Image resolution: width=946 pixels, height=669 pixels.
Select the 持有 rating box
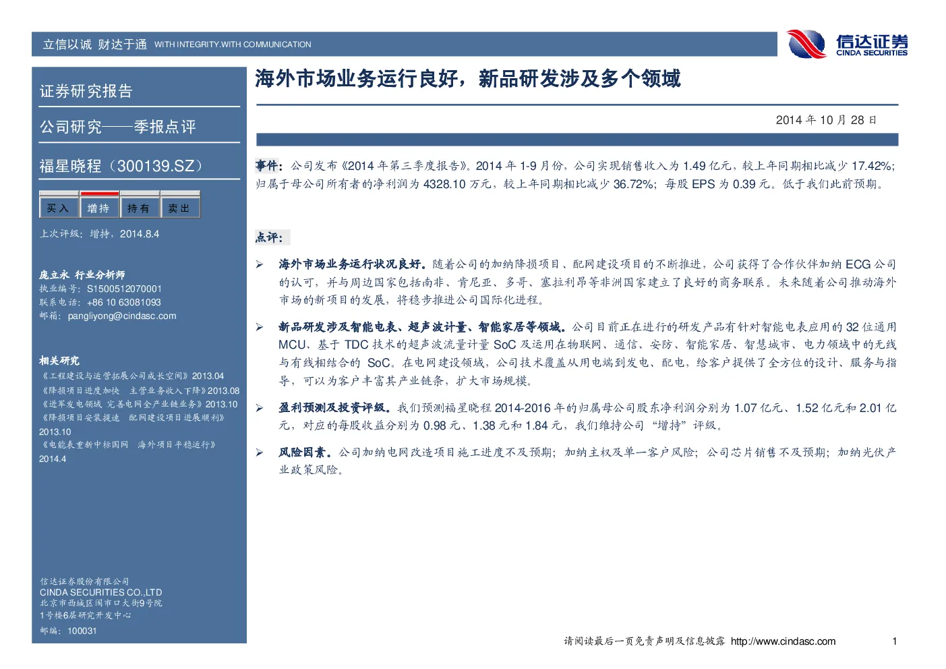[x=140, y=208]
